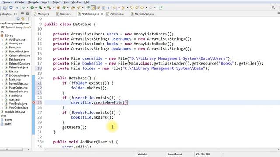Click the New Java Class icon
The image size is (280, 157).
[64, 8]
